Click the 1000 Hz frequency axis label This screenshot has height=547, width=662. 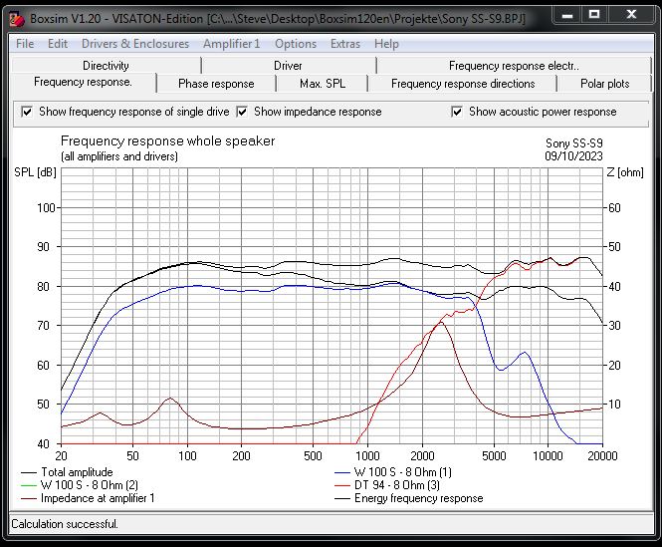(x=367, y=455)
